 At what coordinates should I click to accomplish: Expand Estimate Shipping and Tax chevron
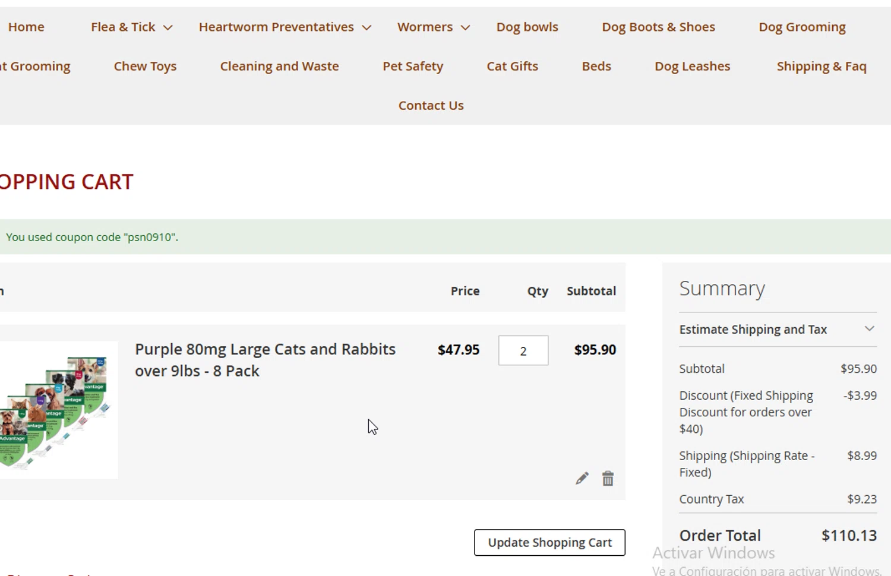coord(870,329)
